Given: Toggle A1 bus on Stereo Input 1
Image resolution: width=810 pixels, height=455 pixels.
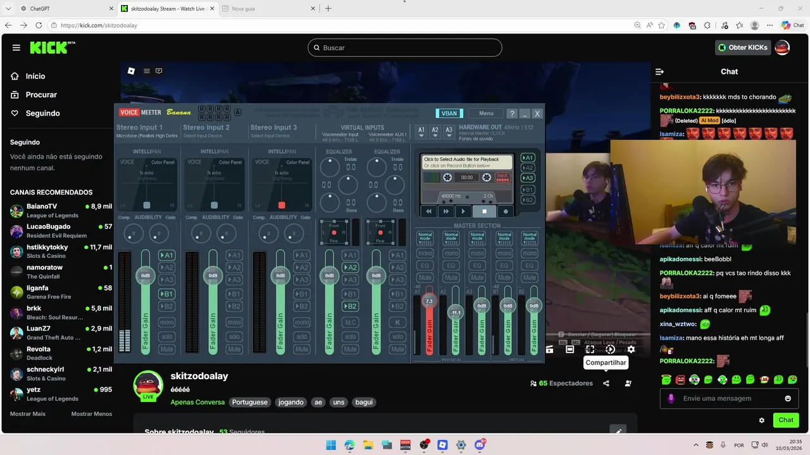Looking at the screenshot, I should 166,255.
